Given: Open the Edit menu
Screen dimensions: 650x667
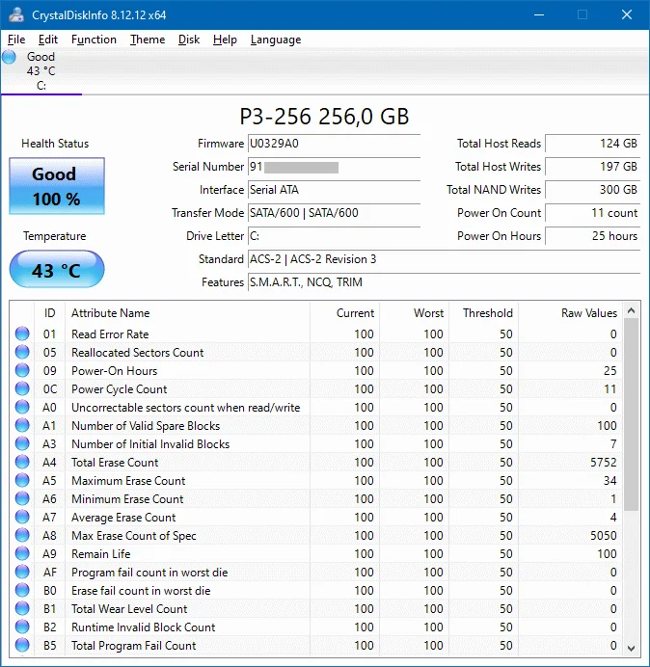Looking at the screenshot, I should point(47,40).
